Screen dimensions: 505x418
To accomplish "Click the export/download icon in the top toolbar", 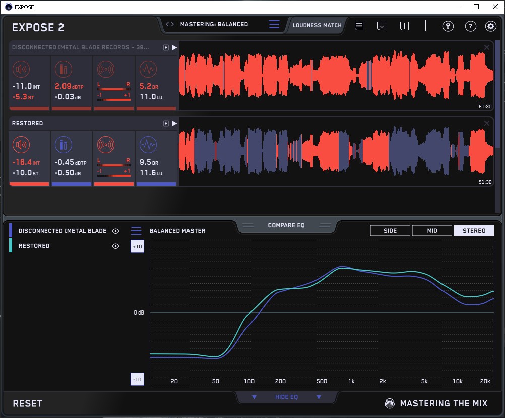I will click(382, 26).
